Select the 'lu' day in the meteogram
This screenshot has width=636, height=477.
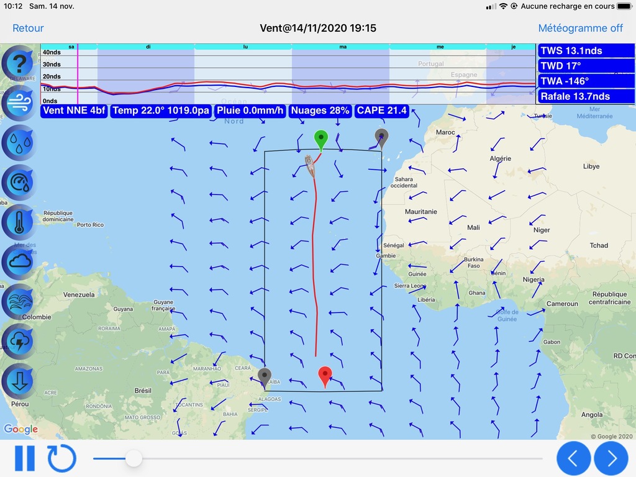point(245,47)
